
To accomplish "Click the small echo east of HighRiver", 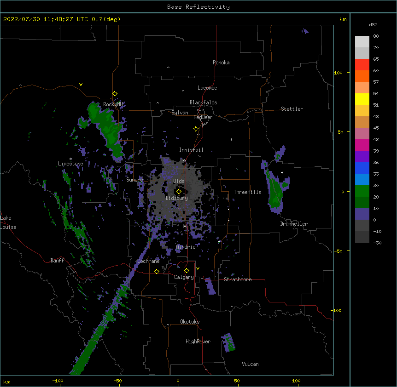I will [x=228, y=343].
